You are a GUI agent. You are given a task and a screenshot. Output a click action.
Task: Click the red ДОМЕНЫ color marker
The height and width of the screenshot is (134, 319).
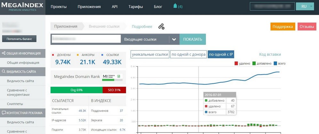pos(53,55)
